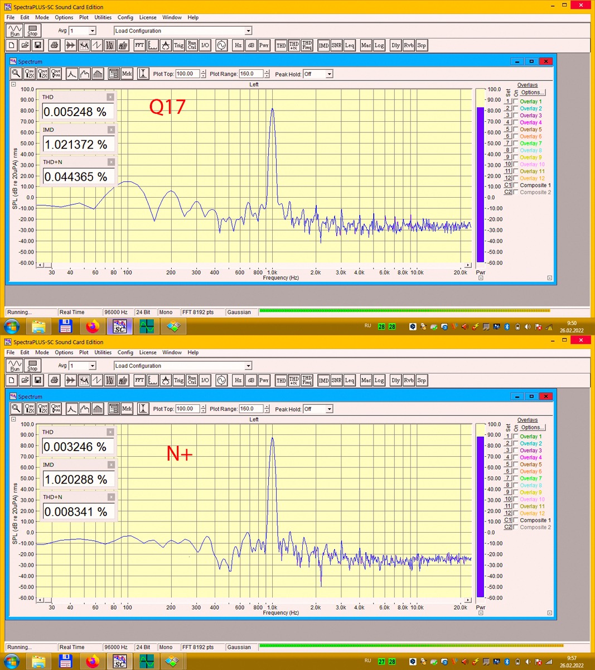Click I/O button in upper toolbar
This screenshot has height=670, width=595.
point(205,45)
